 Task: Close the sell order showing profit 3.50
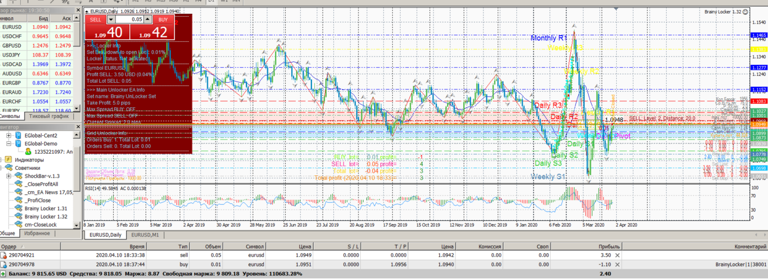click(x=617, y=255)
